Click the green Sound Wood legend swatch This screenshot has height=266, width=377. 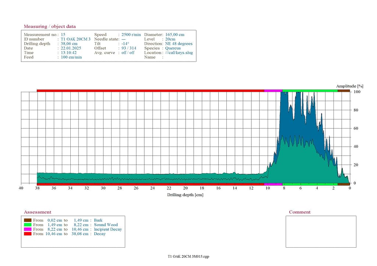(x=28, y=224)
